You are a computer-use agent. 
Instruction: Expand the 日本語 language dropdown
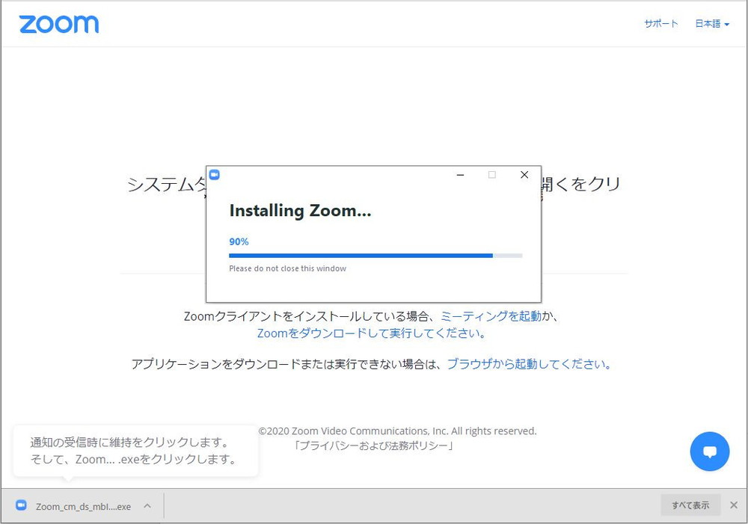[711, 24]
